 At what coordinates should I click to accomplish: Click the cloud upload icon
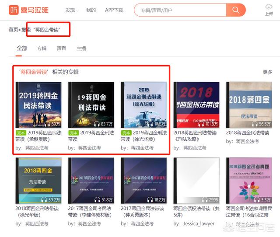pos(269,7)
